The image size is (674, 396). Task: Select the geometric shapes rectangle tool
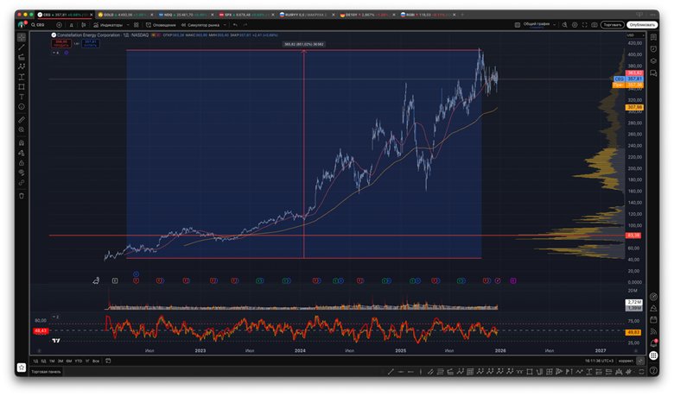(x=22, y=86)
